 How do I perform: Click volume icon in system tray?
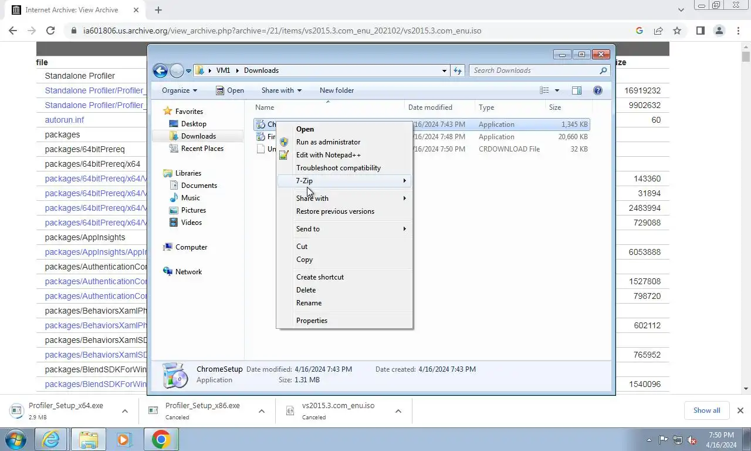click(x=692, y=439)
